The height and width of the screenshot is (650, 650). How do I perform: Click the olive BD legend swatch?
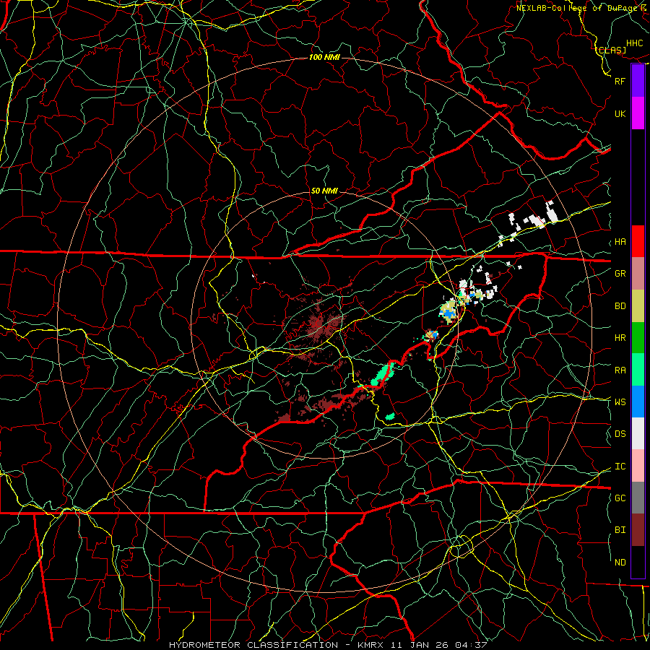point(638,306)
